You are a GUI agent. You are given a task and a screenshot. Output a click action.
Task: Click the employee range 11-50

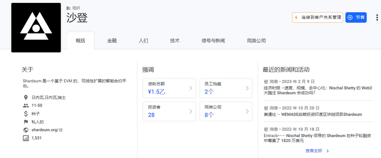point(37,105)
